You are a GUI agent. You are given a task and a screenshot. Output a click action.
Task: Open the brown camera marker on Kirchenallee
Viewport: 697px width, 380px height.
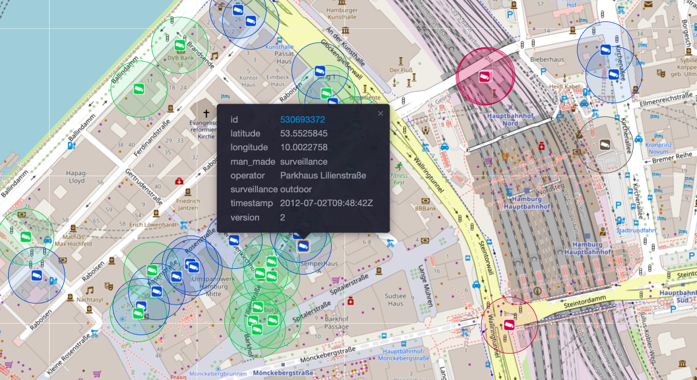605,145
